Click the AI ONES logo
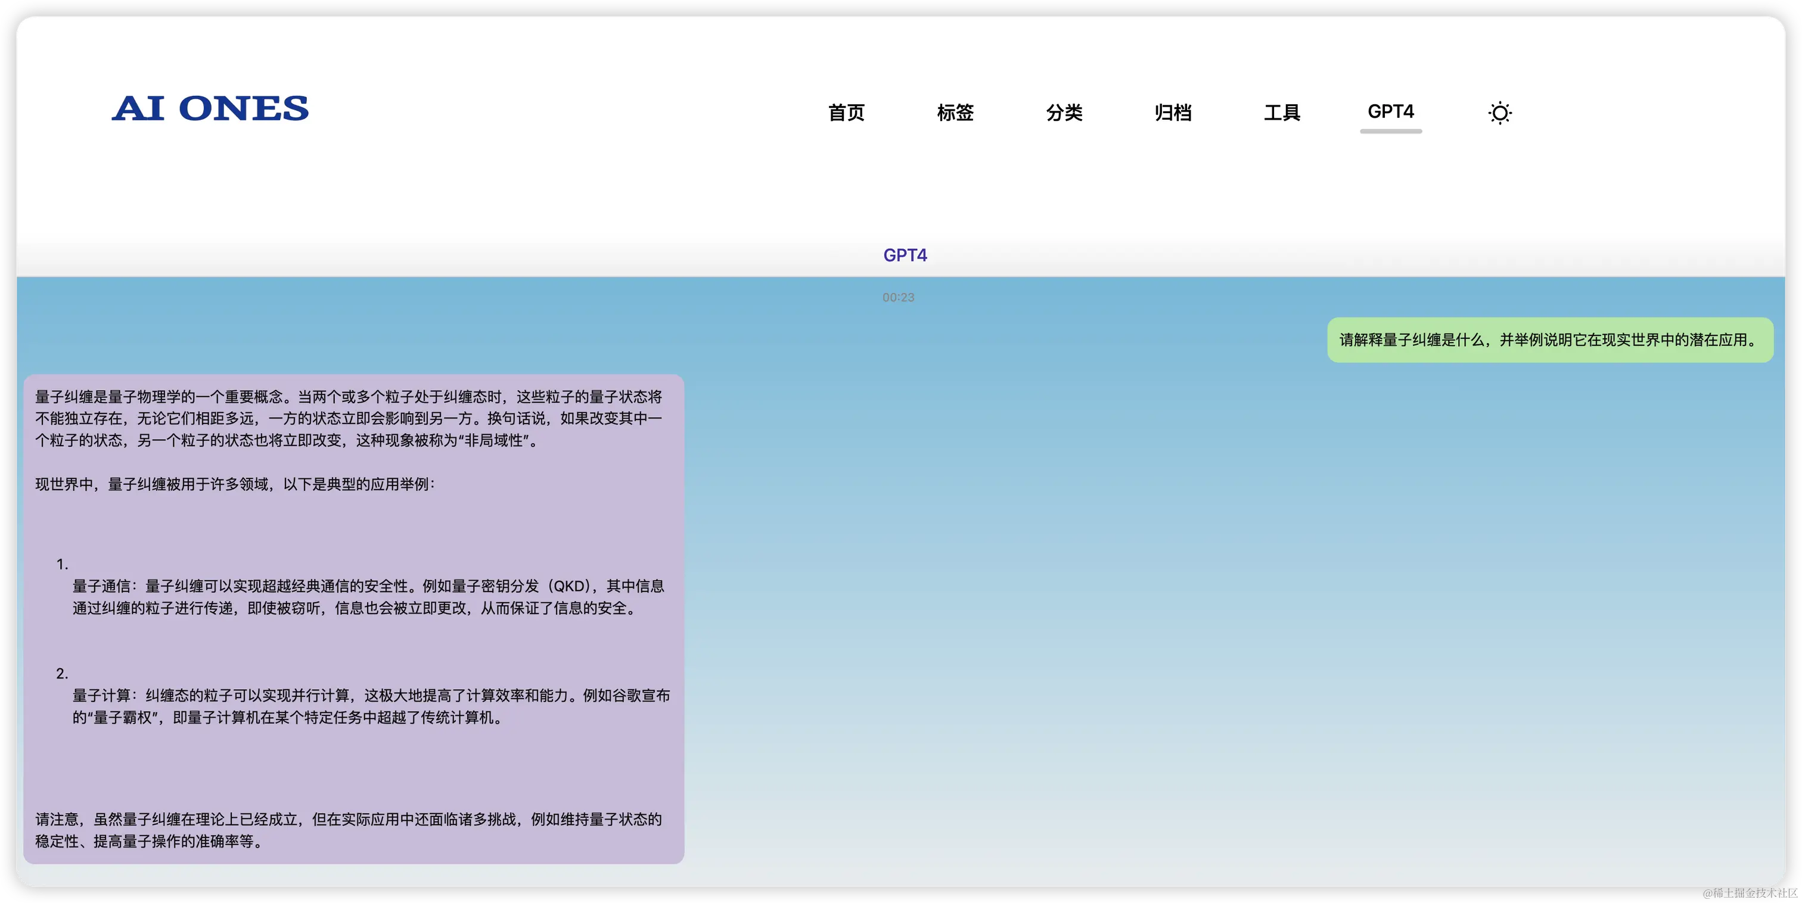Viewport: 1802px width, 903px height. (x=210, y=108)
